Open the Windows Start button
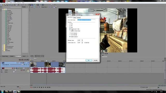 coord(2,91)
